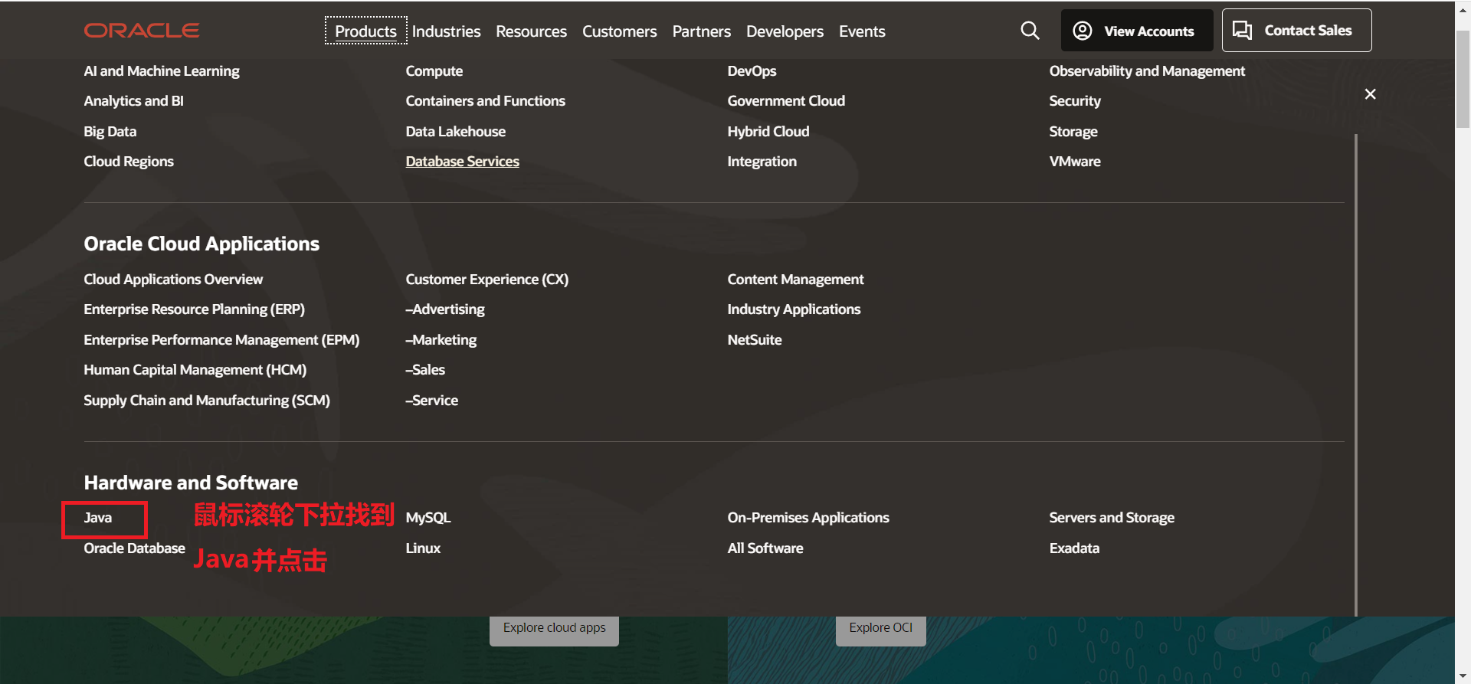Open the Exadata link
This screenshot has height=684, width=1471.
(x=1074, y=548)
